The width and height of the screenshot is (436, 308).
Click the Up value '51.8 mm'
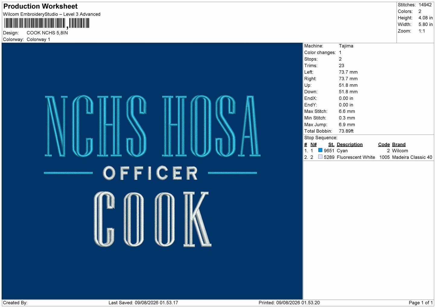point(348,85)
